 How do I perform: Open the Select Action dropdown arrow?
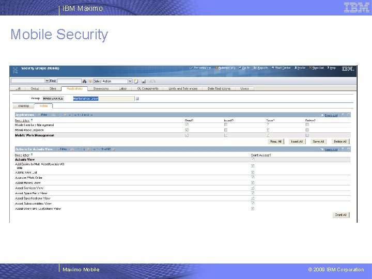[x=130, y=81]
